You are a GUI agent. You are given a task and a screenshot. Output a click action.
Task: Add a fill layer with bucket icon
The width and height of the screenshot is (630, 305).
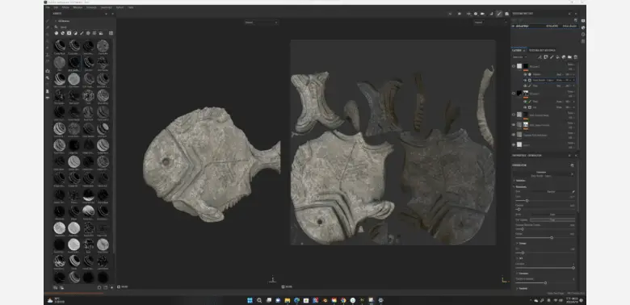click(x=557, y=57)
